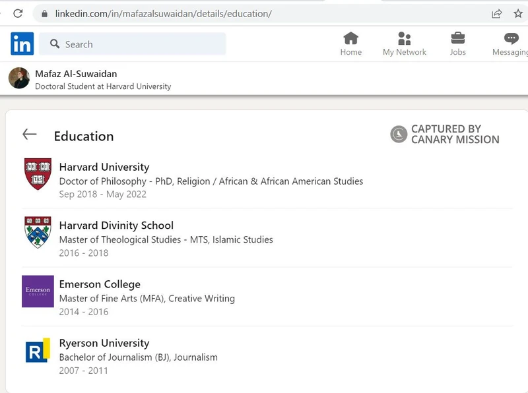Open Home from the navigation bar

point(351,44)
